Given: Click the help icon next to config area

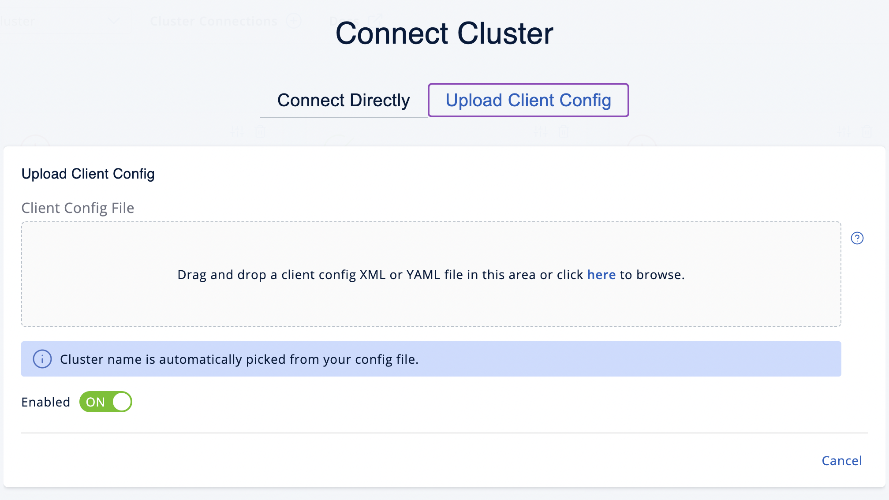Looking at the screenshot, I should click(857, 238).
